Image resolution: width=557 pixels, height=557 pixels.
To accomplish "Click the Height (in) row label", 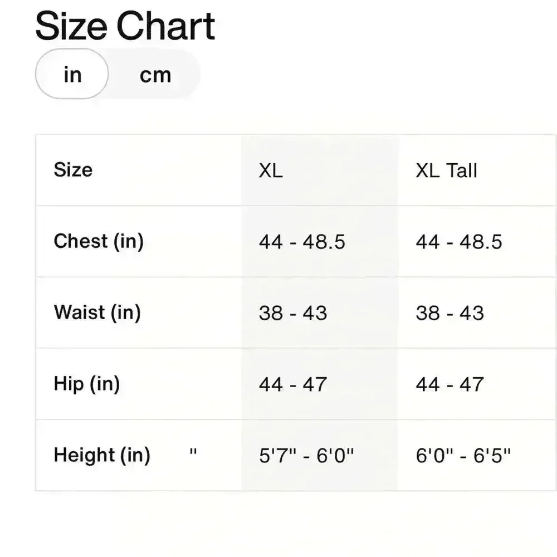I will 102,456.
